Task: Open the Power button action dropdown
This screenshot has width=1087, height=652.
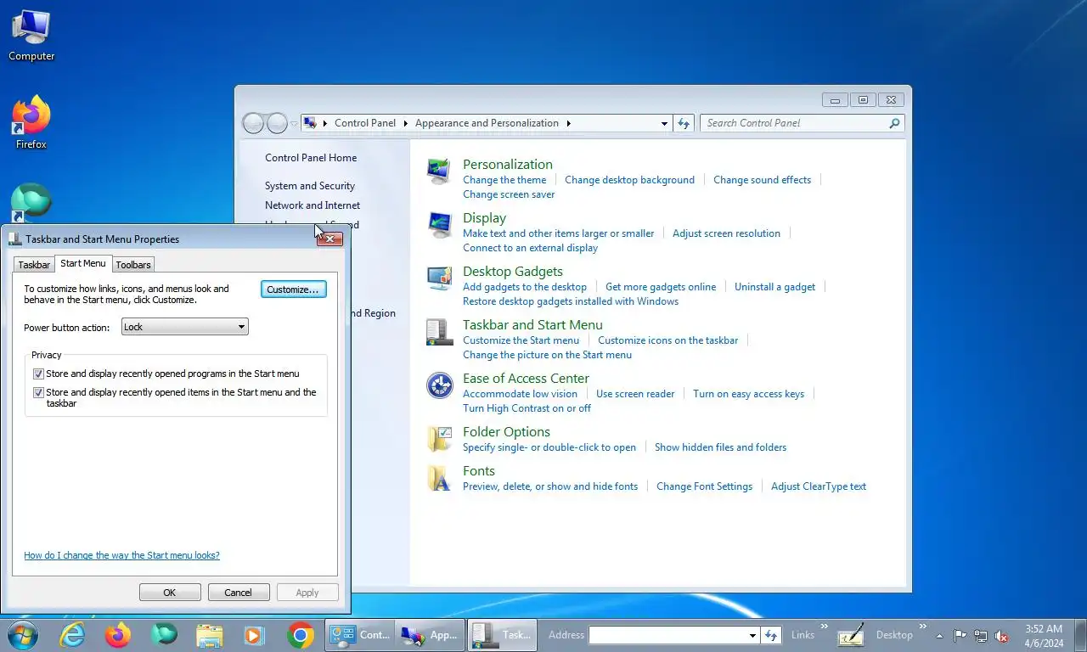Action: coord(185,327)
